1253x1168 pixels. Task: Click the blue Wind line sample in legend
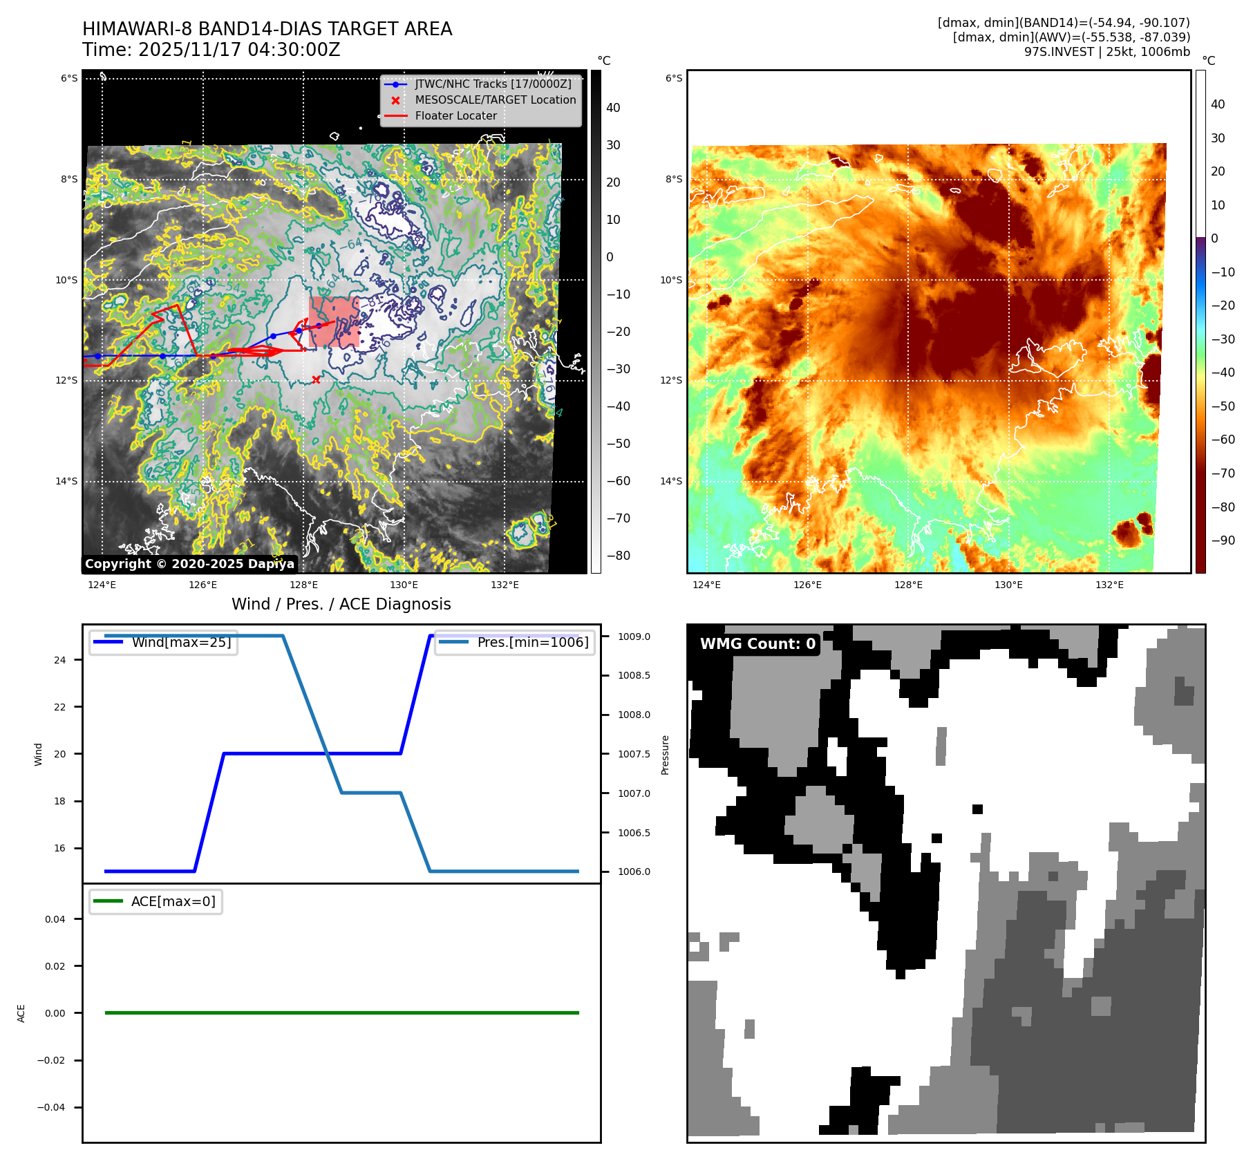pyautogui.click(x=108, y=642)
